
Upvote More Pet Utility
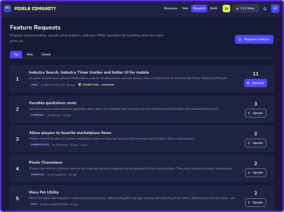[x=255, y=202]
